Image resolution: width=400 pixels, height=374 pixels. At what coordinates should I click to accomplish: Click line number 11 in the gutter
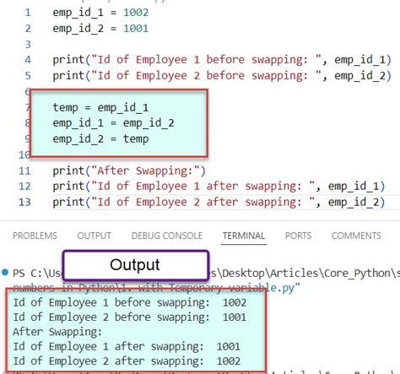click(24, 171)
